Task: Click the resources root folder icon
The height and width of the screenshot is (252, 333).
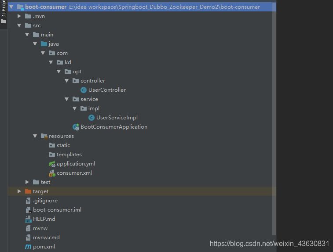Action: point(44,136)
